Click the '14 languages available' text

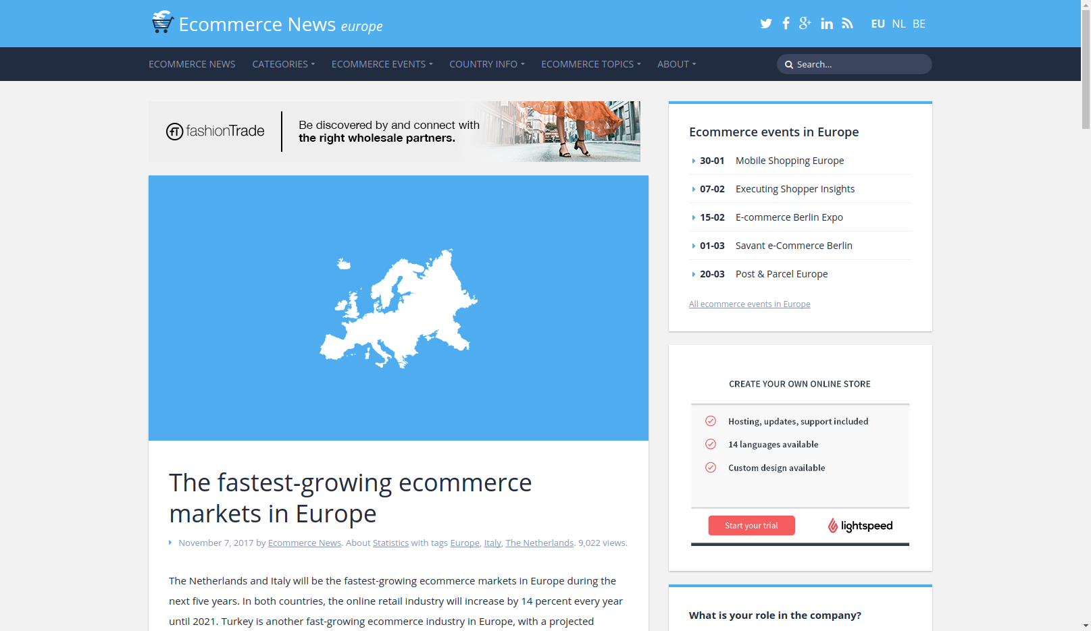click(x=773, y=444)
